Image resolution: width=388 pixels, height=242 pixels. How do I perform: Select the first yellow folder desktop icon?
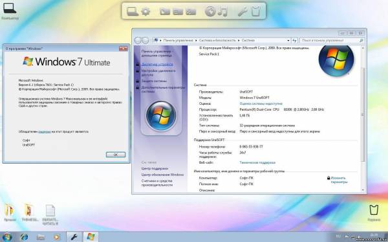10,212
